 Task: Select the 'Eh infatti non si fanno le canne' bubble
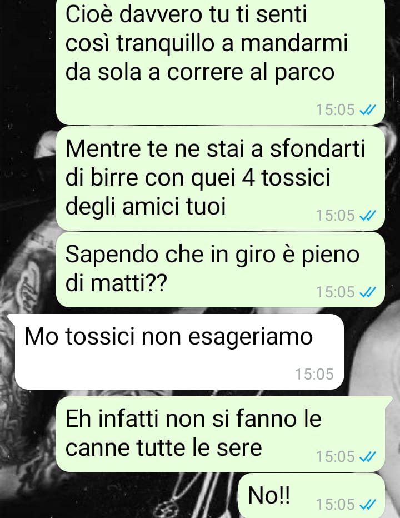(x=224, y=434)
